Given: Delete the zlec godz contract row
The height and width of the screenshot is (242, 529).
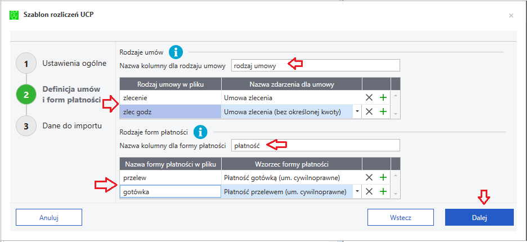Looking at the screenshot, I should click(369, 112).
